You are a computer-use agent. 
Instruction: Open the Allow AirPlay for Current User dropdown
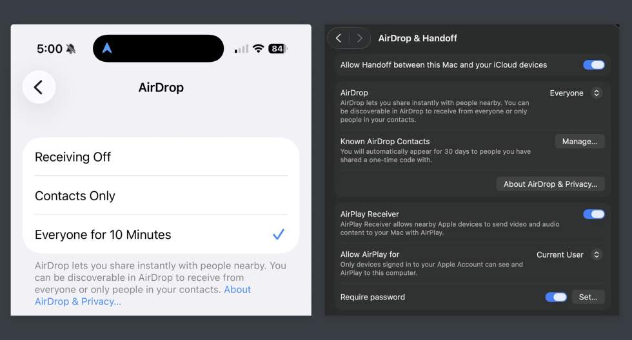point(569,255)
